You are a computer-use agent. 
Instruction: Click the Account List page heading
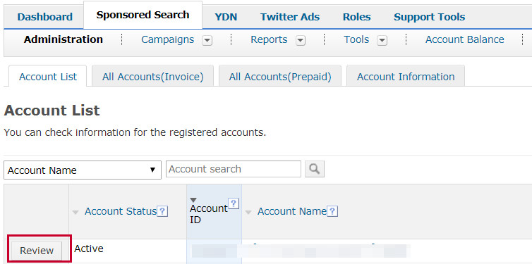[52, 111]
